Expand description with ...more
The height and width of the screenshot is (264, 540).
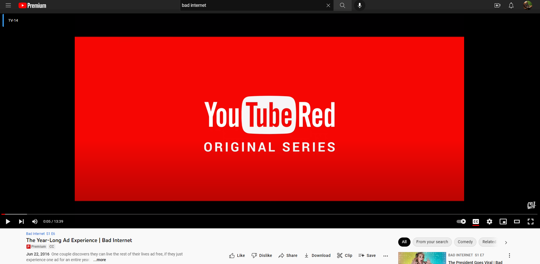(100, 260)
